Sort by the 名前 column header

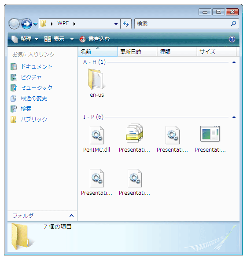tap(98, 51)
